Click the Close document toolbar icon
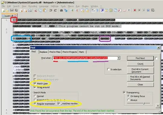Viewport: 163px width, 115px height. pos(21,10)
